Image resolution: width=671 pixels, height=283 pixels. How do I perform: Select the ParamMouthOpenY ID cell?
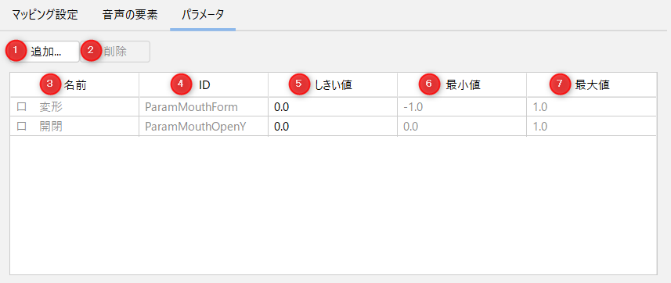(204, 127)
